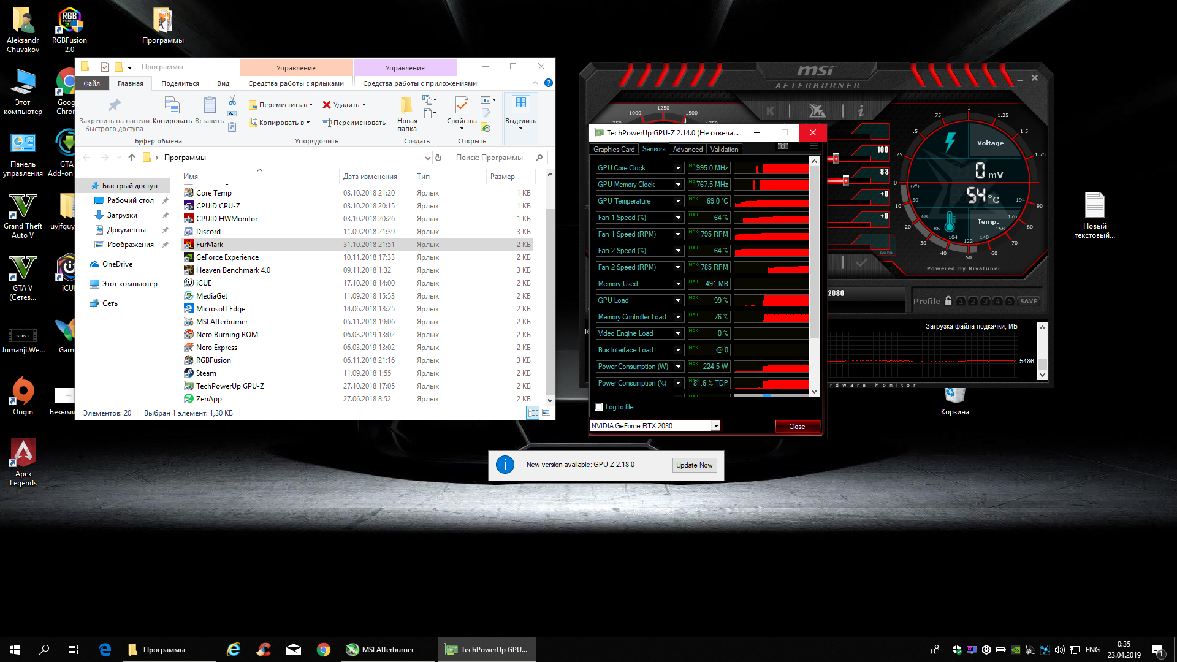Open MSI Afterburner information icon
Screen dimensions: 1177x662
[861, 111]
